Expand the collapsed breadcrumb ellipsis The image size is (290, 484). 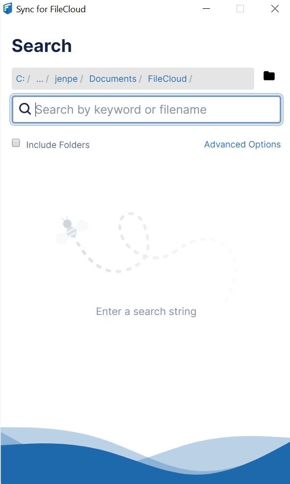click(x=39, y=78)
